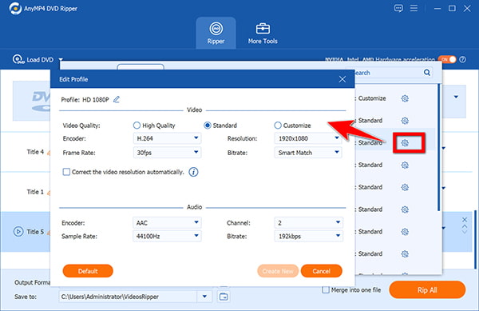Open gear settings beside the Customize entry
Image resolution: width=479 pixels, height=311 pixels.
pos(405,98)
